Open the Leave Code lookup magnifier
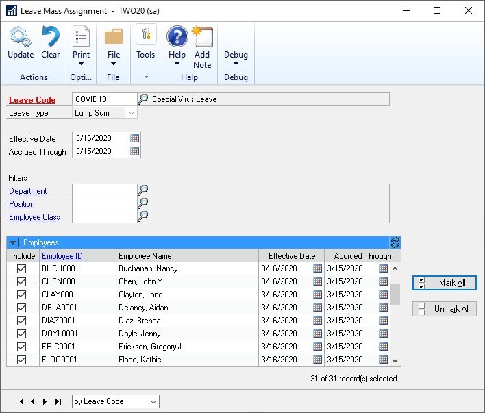Image resolution: width=485 pixels, height=413 pixels. pos(143,99)
